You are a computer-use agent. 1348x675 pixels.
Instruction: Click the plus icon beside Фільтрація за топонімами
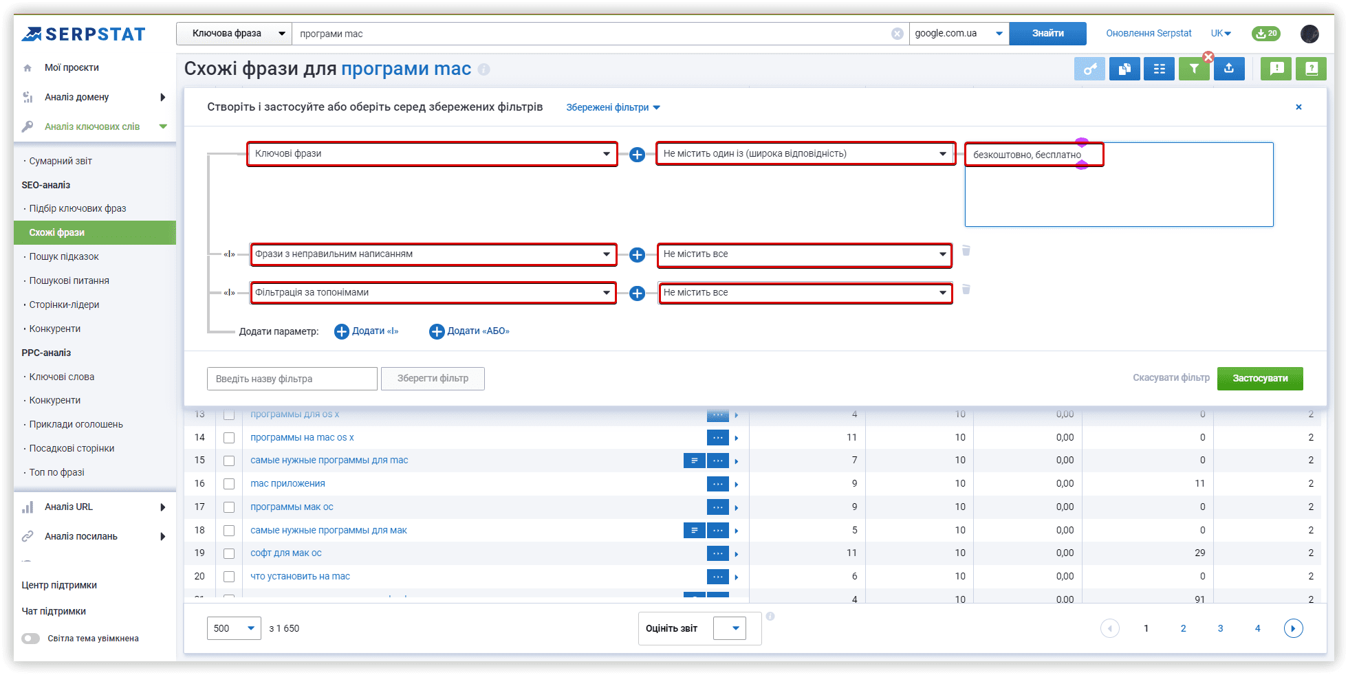point(637,294)
